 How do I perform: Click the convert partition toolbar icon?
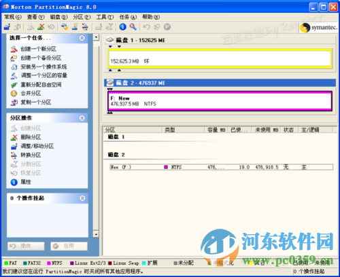click(85, 26)
